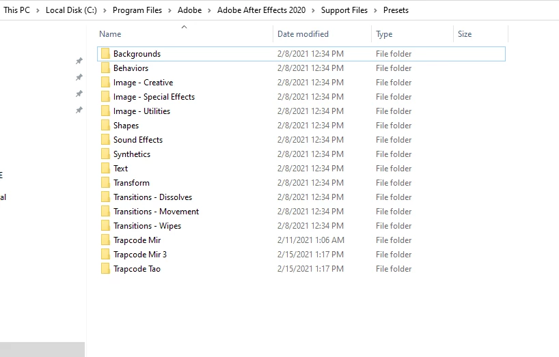The width and height of the screenshot is (559, 357).
Task: Select the Transitions - Wipes name
Action: (x=147, y=226)
